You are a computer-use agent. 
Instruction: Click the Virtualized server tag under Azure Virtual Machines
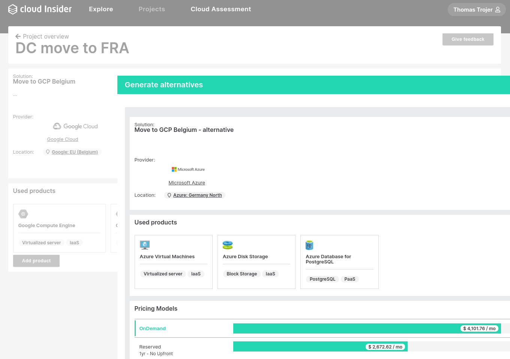(163, 274)
